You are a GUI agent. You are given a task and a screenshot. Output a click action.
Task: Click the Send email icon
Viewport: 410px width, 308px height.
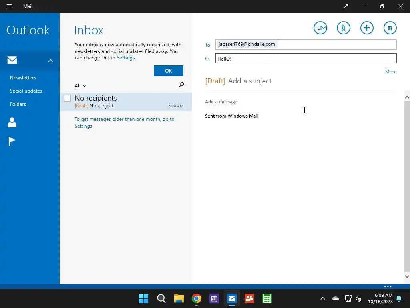320,28
